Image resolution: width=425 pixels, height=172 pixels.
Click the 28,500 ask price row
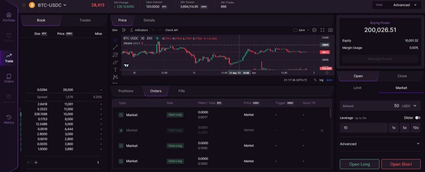click(x=63, y=90)
